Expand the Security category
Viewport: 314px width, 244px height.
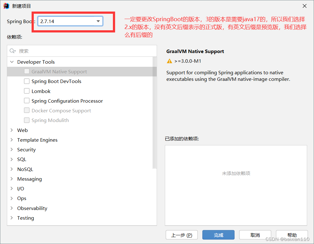tap(12, 149)
